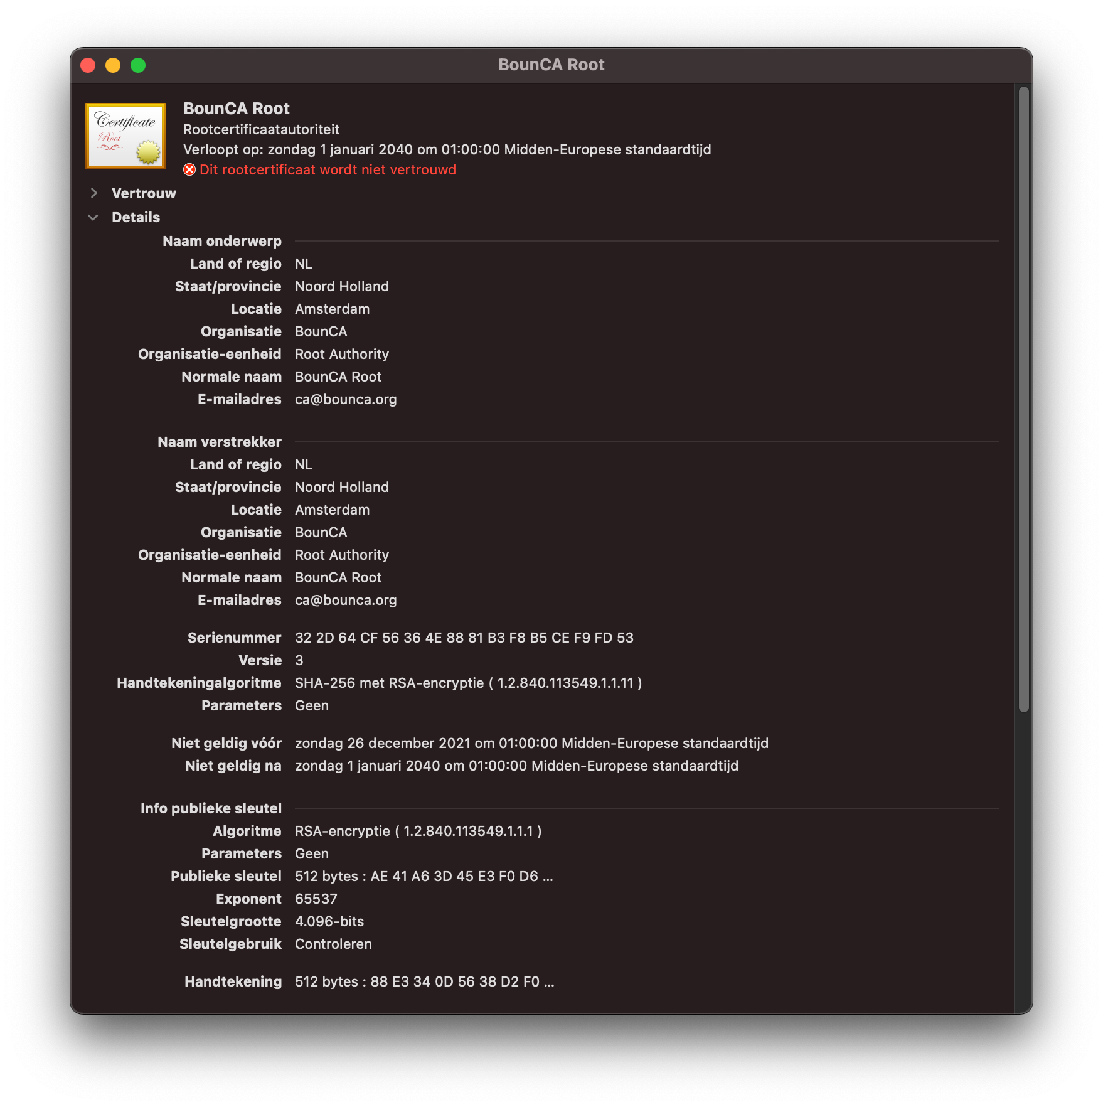Click the certificate root icon image
The image size is (1103, 1107).
tap(125, 136)
